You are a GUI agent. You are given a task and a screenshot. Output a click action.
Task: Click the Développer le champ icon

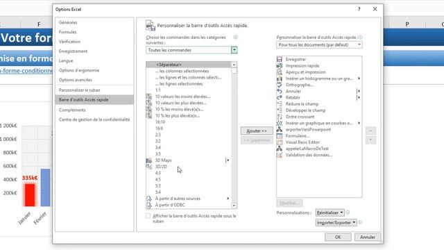(280, 110)
